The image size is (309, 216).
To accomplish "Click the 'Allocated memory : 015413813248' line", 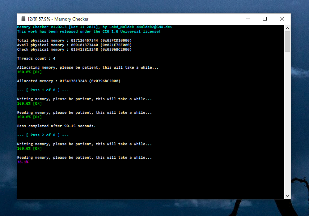I will [69, 81].
